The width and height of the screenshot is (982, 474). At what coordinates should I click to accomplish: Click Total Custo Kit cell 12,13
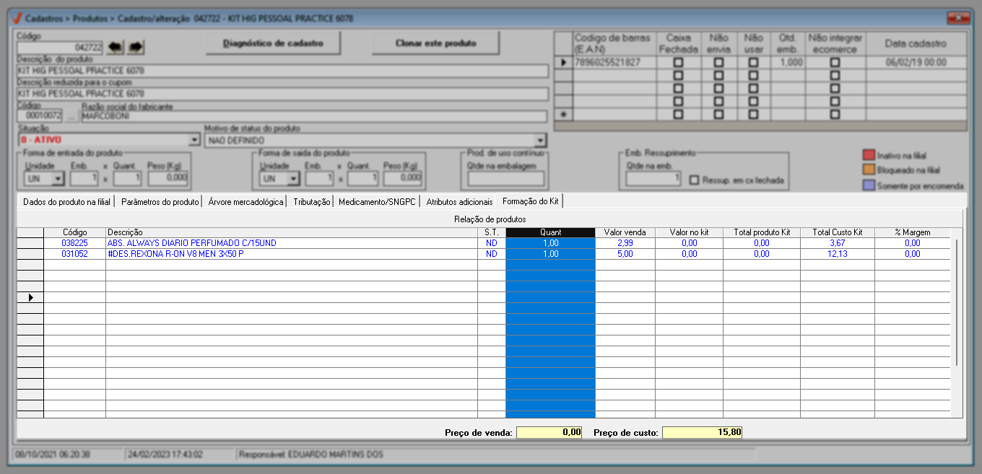(838, 254)
